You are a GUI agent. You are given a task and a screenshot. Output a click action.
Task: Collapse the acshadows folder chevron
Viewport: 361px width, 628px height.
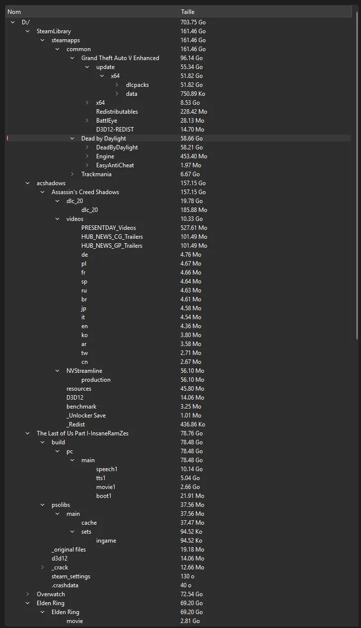(x=27, y=183)
